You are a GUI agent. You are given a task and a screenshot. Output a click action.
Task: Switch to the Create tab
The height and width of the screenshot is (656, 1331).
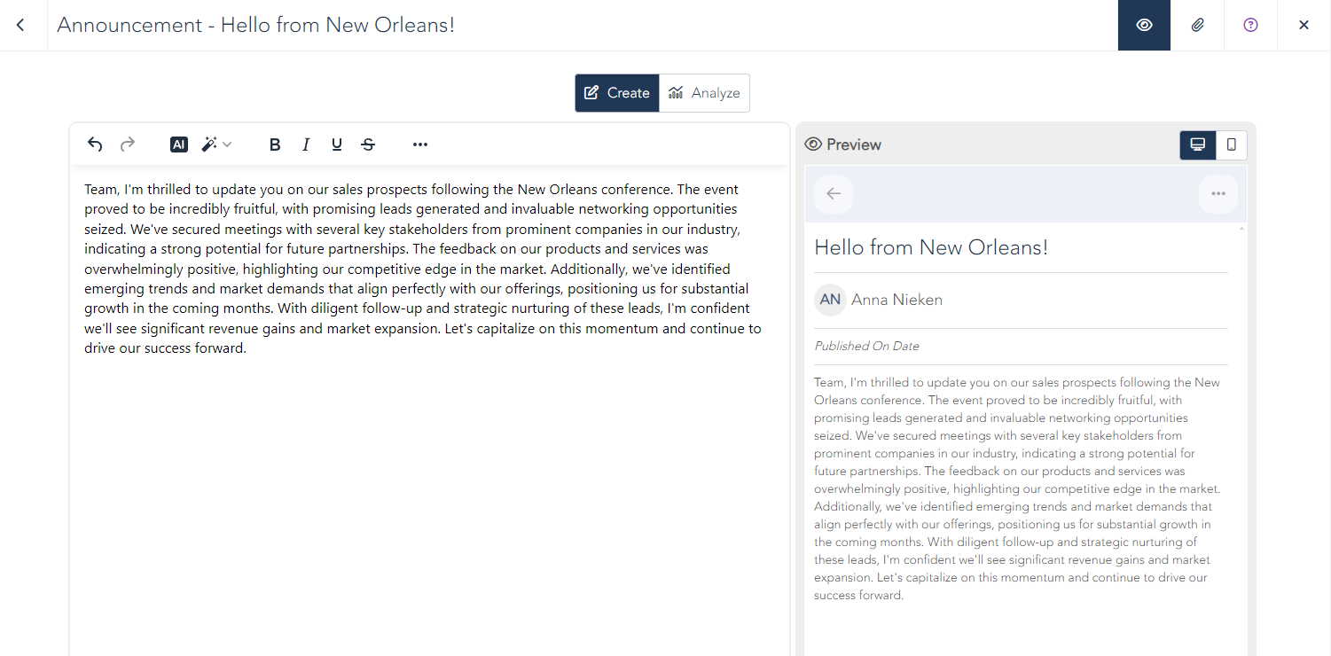617,93
